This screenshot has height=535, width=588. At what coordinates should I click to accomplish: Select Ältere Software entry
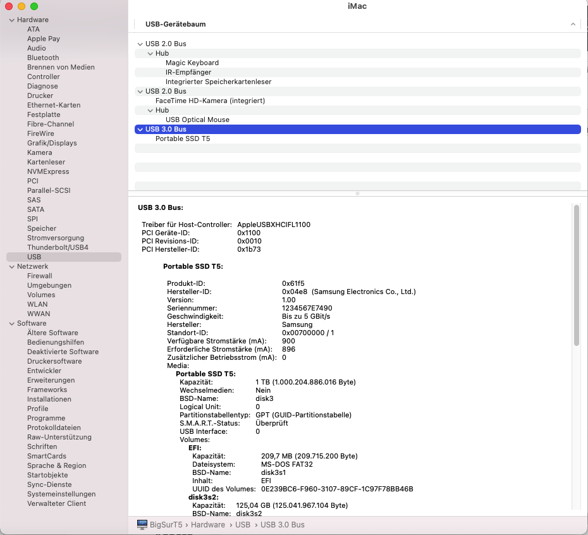click(52, 333)
